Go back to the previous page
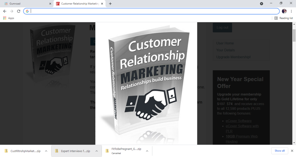This screenshot has height=157, width=296. tap(5, 11)
